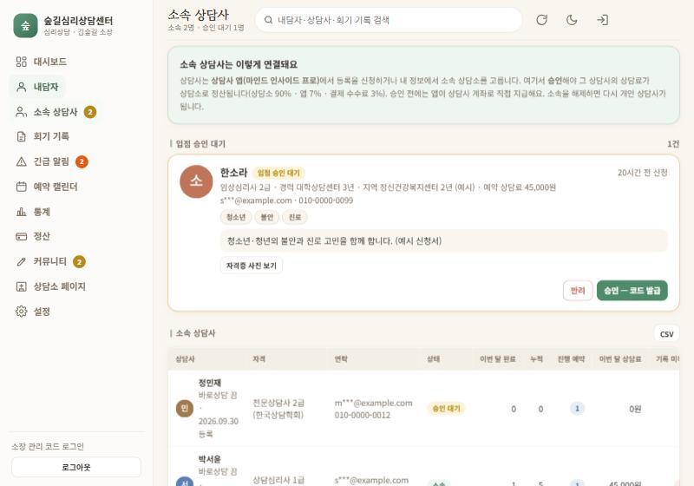The width and height of the screenshot is (694, 486).
Task: Click the logout arrow icon in header
Action: click(602, 20)
